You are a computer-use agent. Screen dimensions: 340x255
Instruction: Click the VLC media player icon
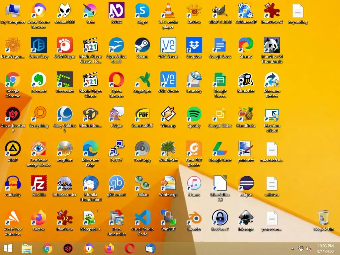(168, 10)
